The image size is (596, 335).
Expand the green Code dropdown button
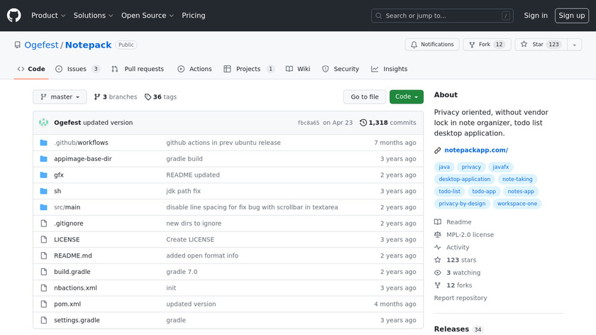coord(407,97)
